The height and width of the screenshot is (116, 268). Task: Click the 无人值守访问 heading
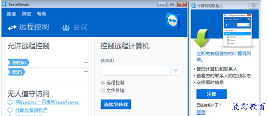coord(28,94)
